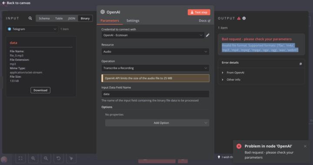Dismiss the Problem in node notification

tap(305, 146)
